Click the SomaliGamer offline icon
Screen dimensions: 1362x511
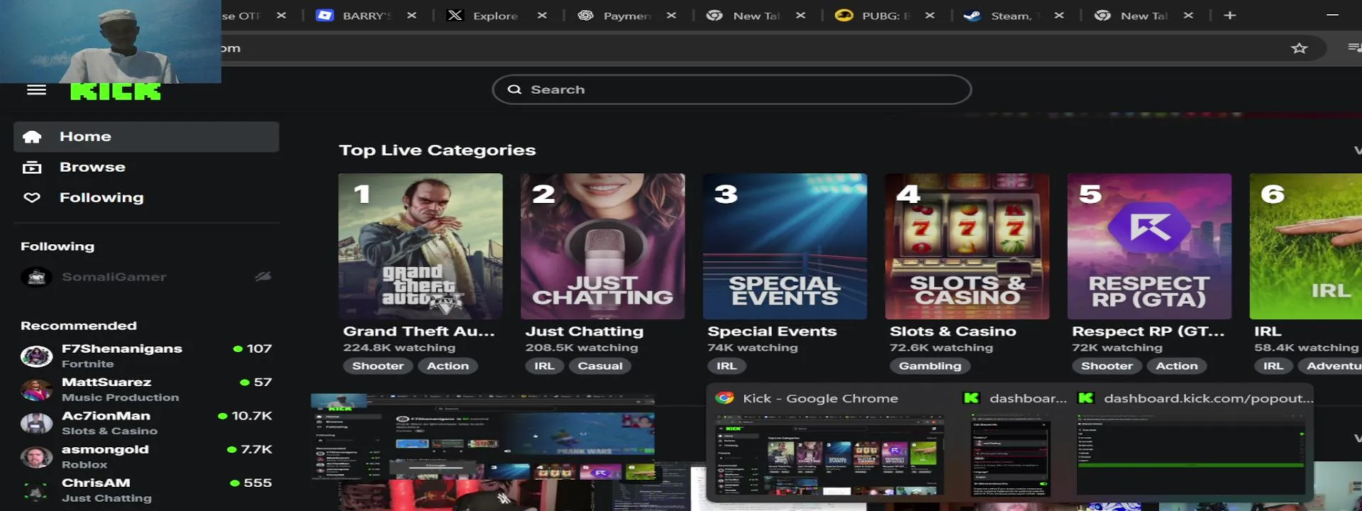click(263, 276)
